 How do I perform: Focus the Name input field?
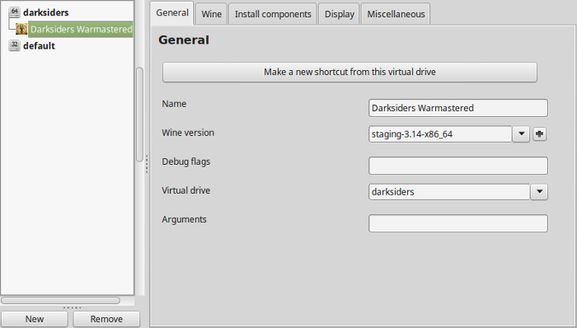[x=458, y=108]
